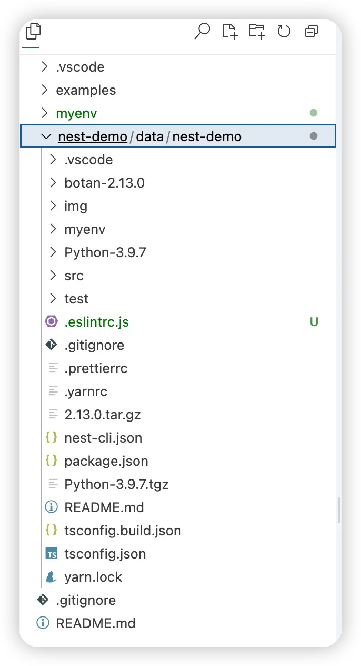Collapse the nest-demo/data/nest-demo folder
The width and height of the screenshot is (361, 666).
(46, 137)
